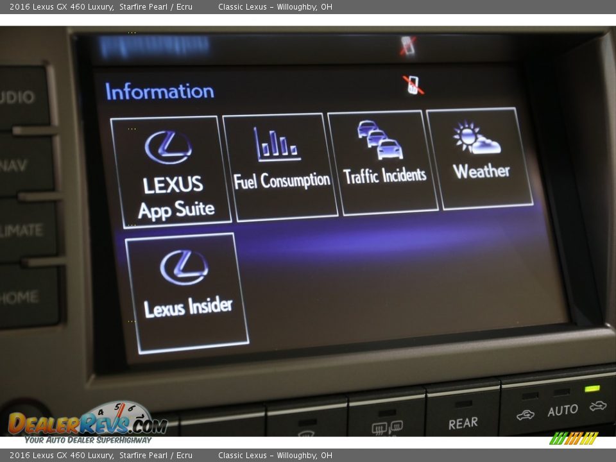Image resolution: width=616 pixels, height=462 pixels.
Task: Tap the bar chart fuel icon
Action: click(277, 144)
